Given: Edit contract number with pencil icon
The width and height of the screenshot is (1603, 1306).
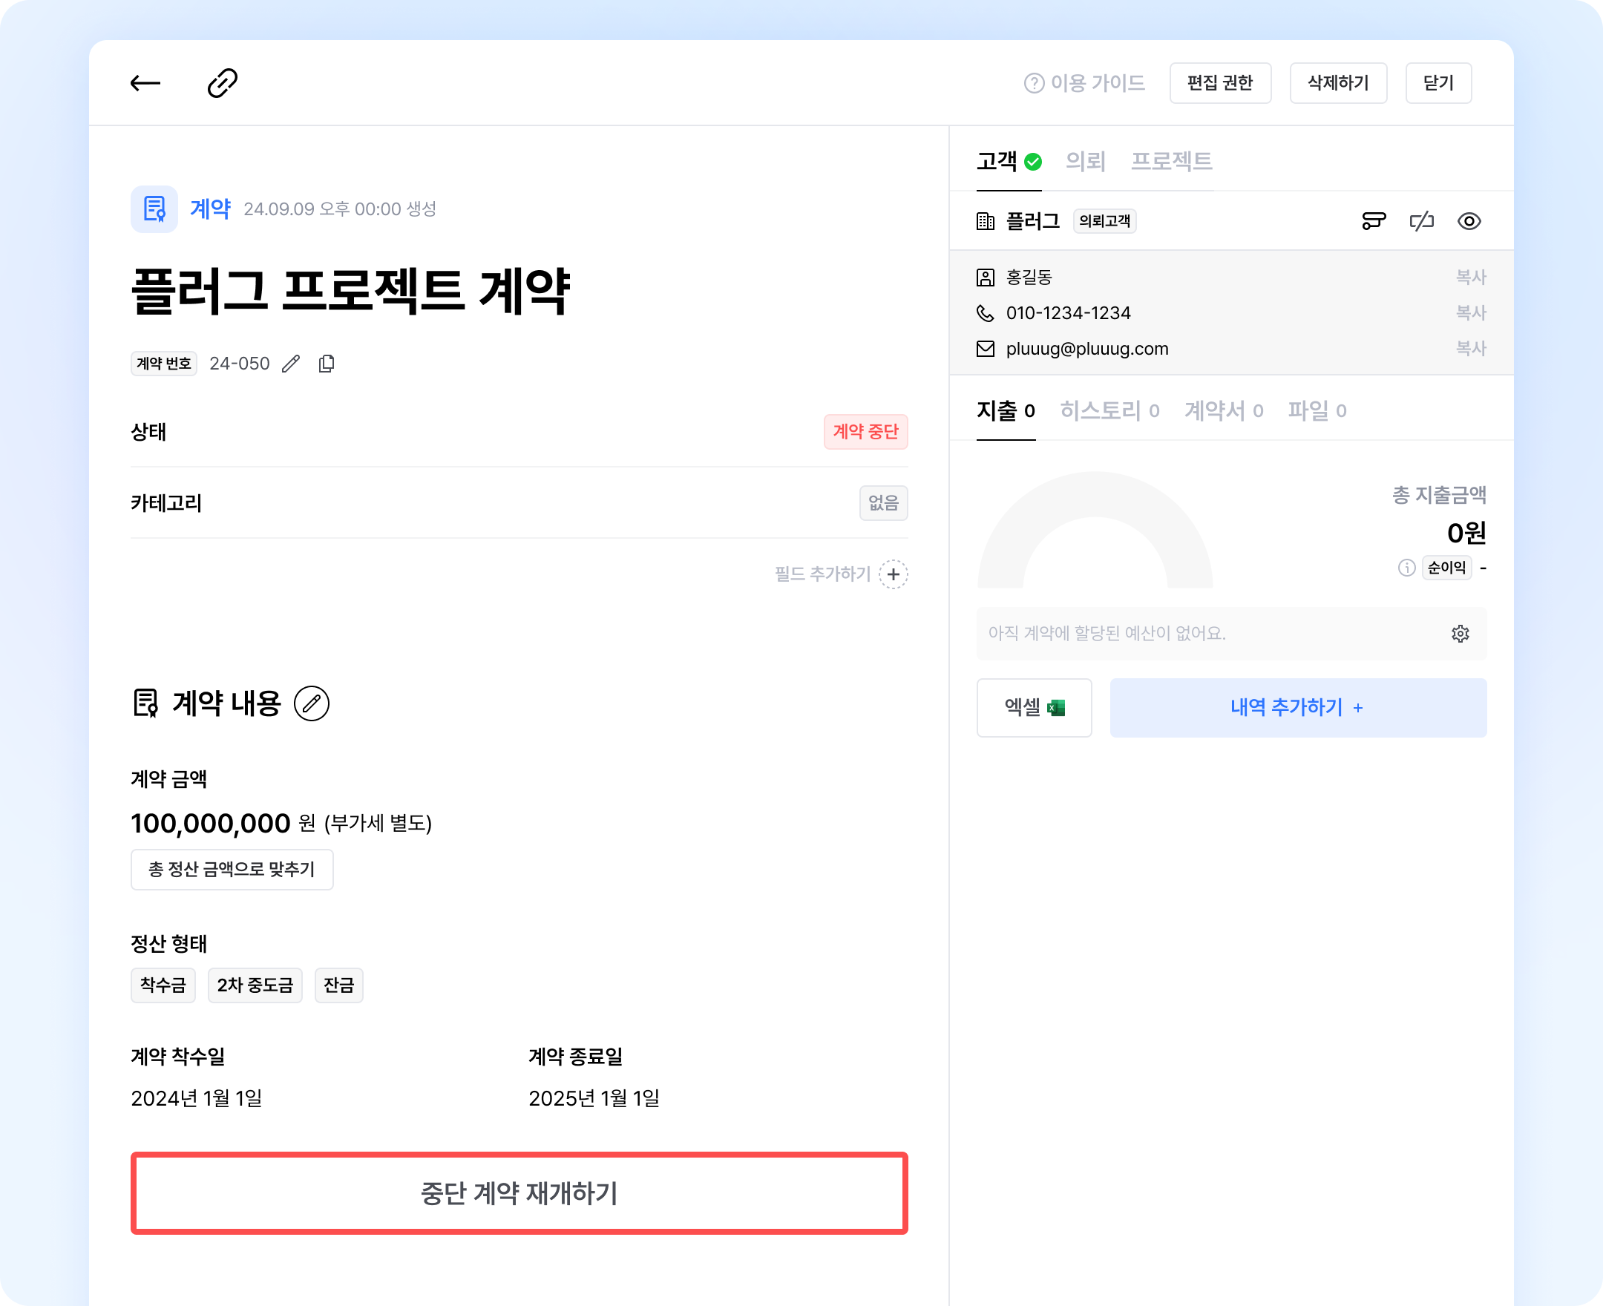Looking at the screenshot, I should pos(291,364).
